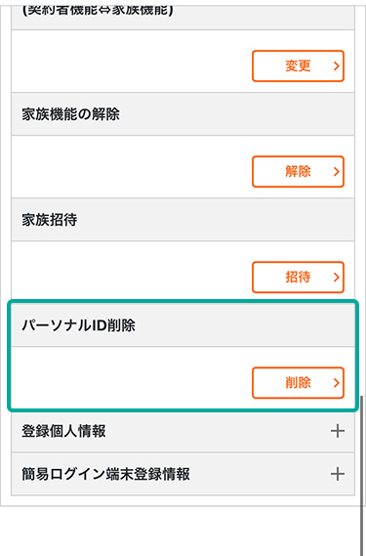Click the 変更 button
366x556 pixels.
[298, 65]
